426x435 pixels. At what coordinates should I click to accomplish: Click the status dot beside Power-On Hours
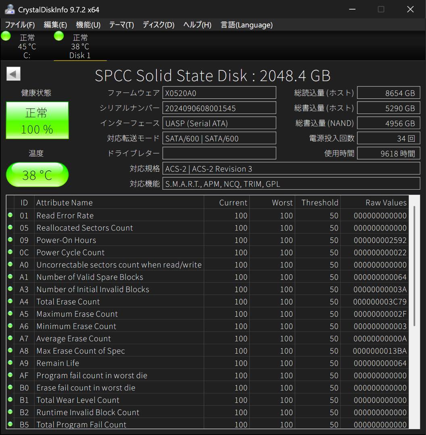pos(10,240)
